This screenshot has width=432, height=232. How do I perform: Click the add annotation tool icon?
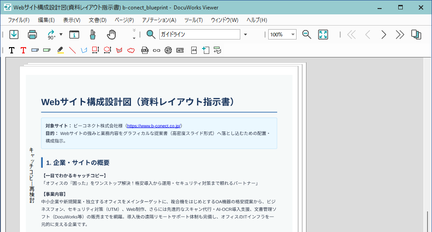pos(217,50)
